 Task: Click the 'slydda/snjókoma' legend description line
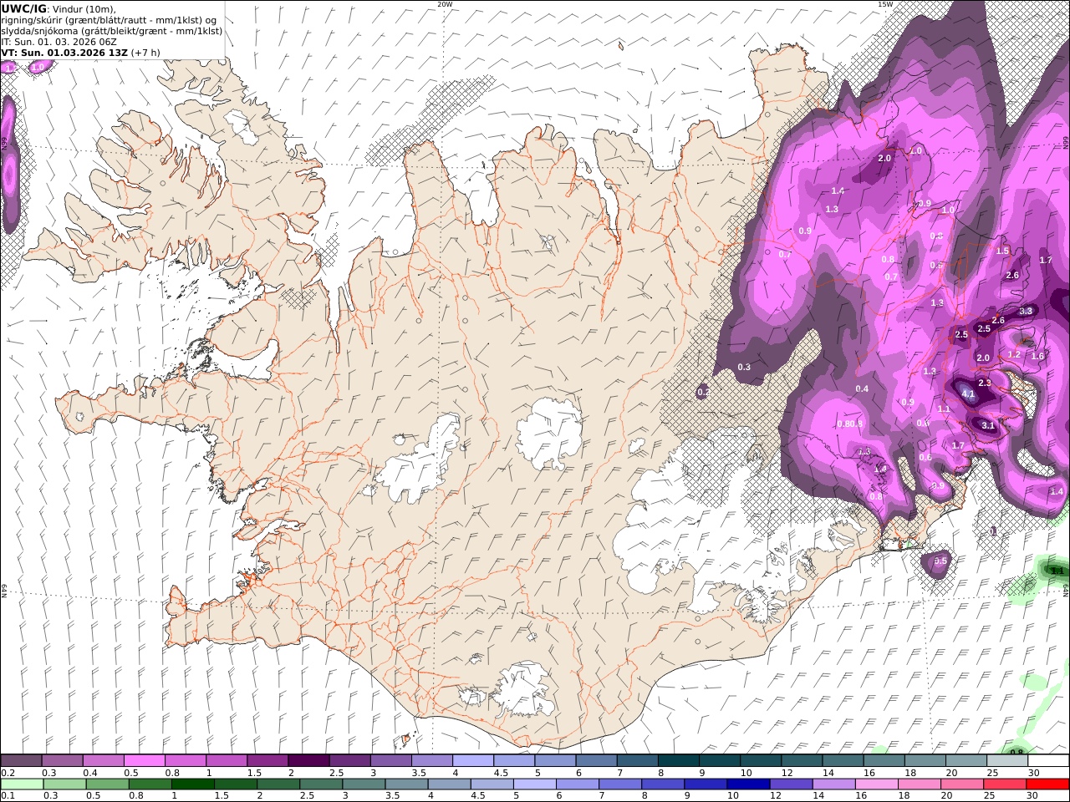111,30
